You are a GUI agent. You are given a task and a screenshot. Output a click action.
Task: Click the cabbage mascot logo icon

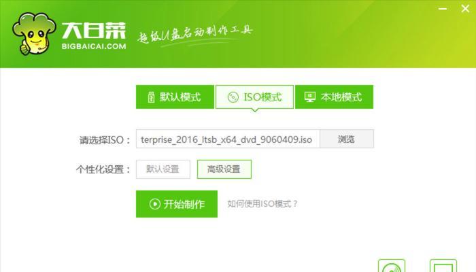34,34
